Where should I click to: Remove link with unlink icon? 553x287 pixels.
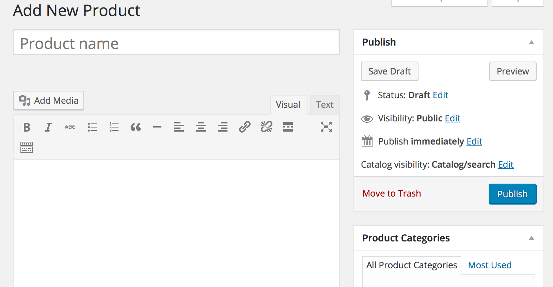(266, 127)
